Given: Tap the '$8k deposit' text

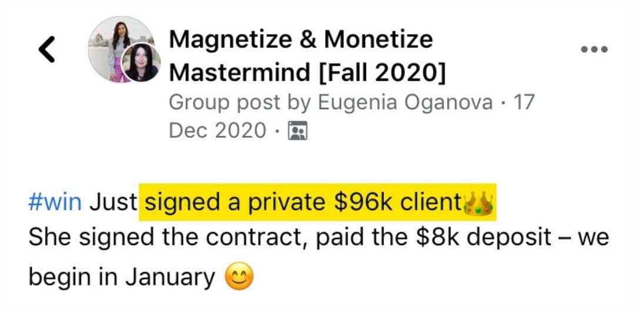Looking at the screenshot, I should coord(483,239).
